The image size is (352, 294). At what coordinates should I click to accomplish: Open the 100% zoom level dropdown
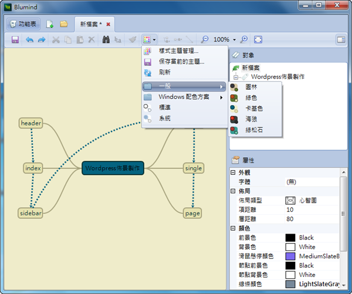234,40
